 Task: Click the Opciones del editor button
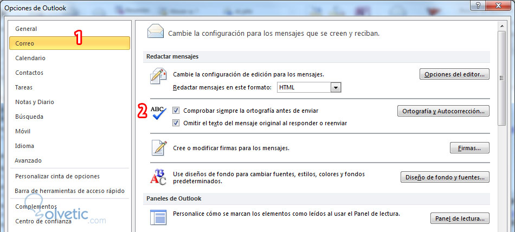point(455,74)
